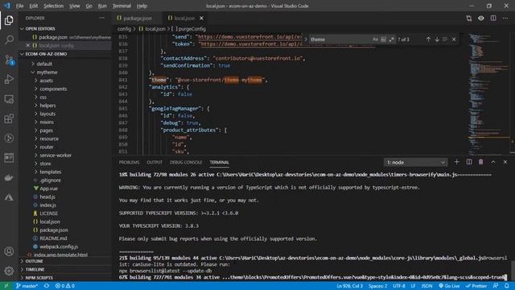Expand the default folder
Viewport: 515px width, 290px height.
click(x=44, y=64)
